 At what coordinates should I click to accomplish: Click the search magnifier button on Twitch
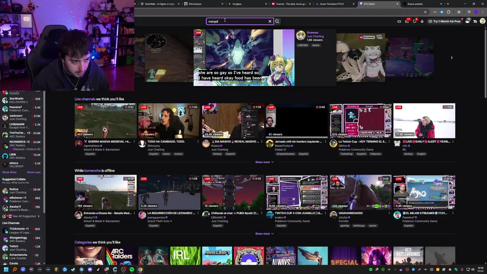tap(277, 21)
